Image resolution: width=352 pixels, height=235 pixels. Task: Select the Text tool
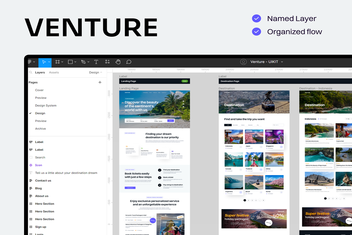96,62
